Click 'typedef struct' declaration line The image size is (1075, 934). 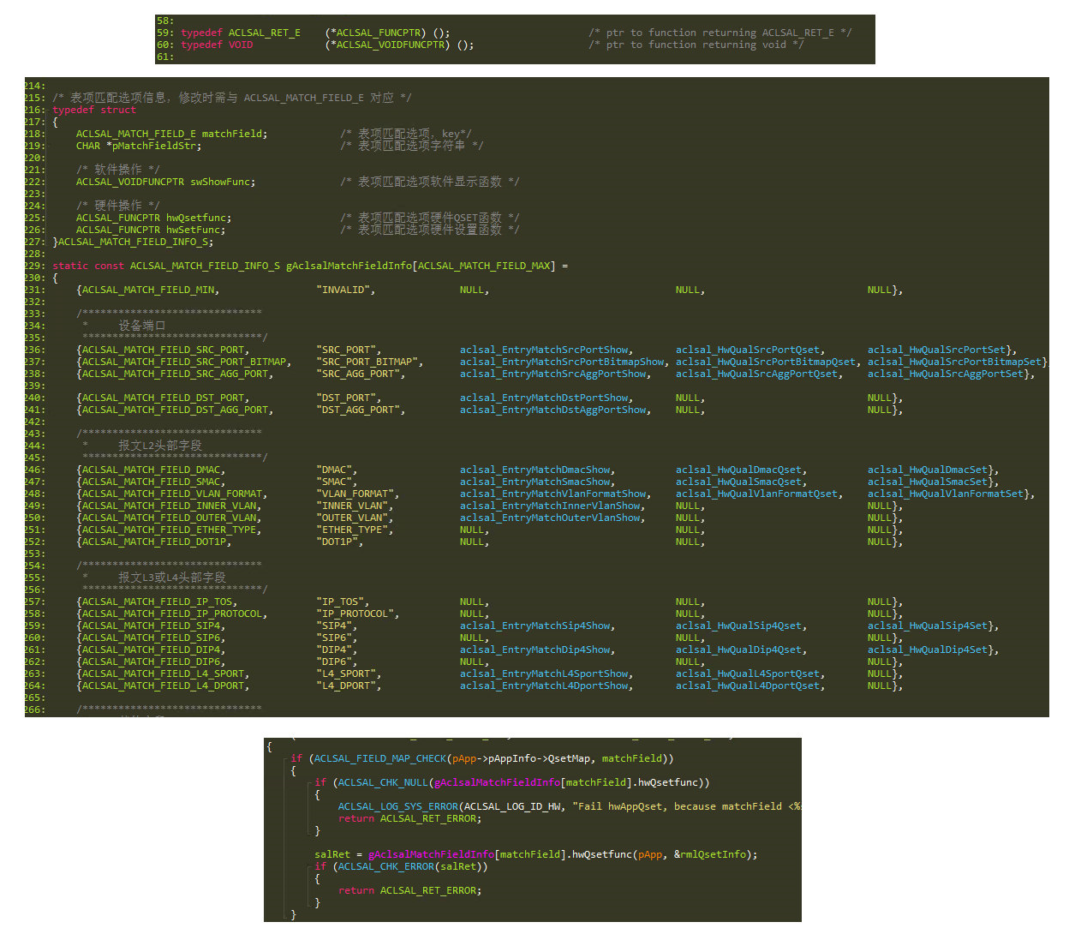click(x=94, y=110)
